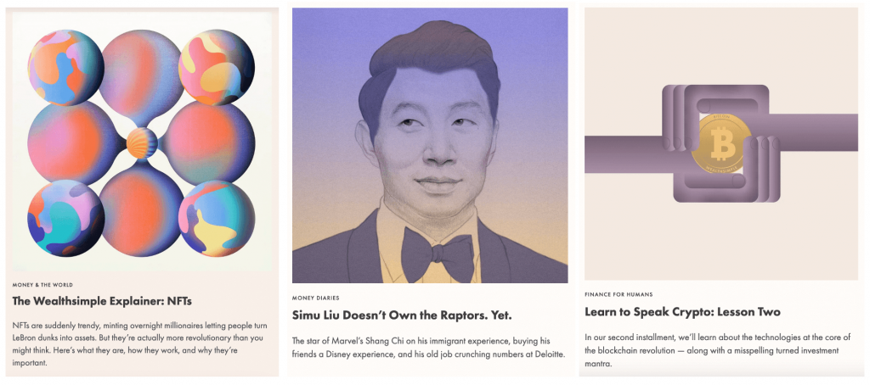Viewport: 870px width, 385px height.
Task: Select the Money & The World category
Action: click(x=42, y=285)
